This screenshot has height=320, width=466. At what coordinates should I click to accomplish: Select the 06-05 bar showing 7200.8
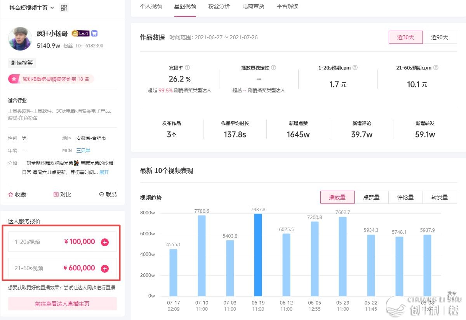tap(315, 259)
